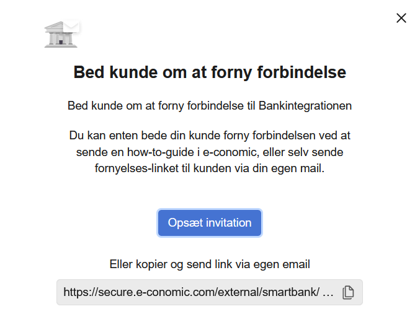Click the bank building icon
The height and width of the screenshot is (322, 420).
click(61, 35)
